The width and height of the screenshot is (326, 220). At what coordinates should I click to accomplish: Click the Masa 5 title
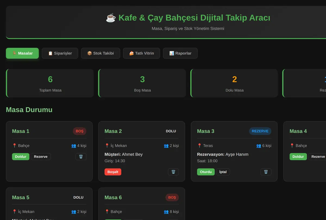click(21, 197)
